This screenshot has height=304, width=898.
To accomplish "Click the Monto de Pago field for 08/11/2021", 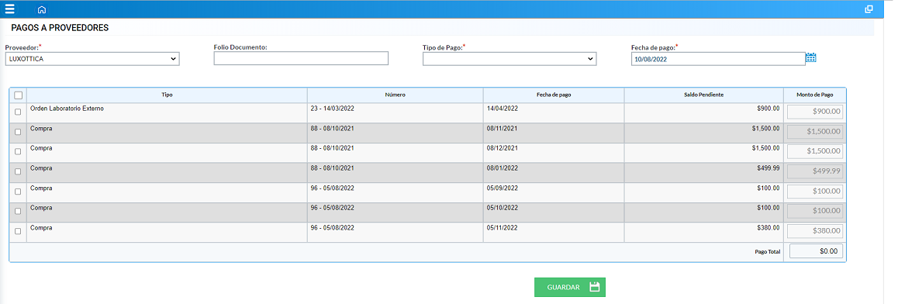I will coord(815,132).
